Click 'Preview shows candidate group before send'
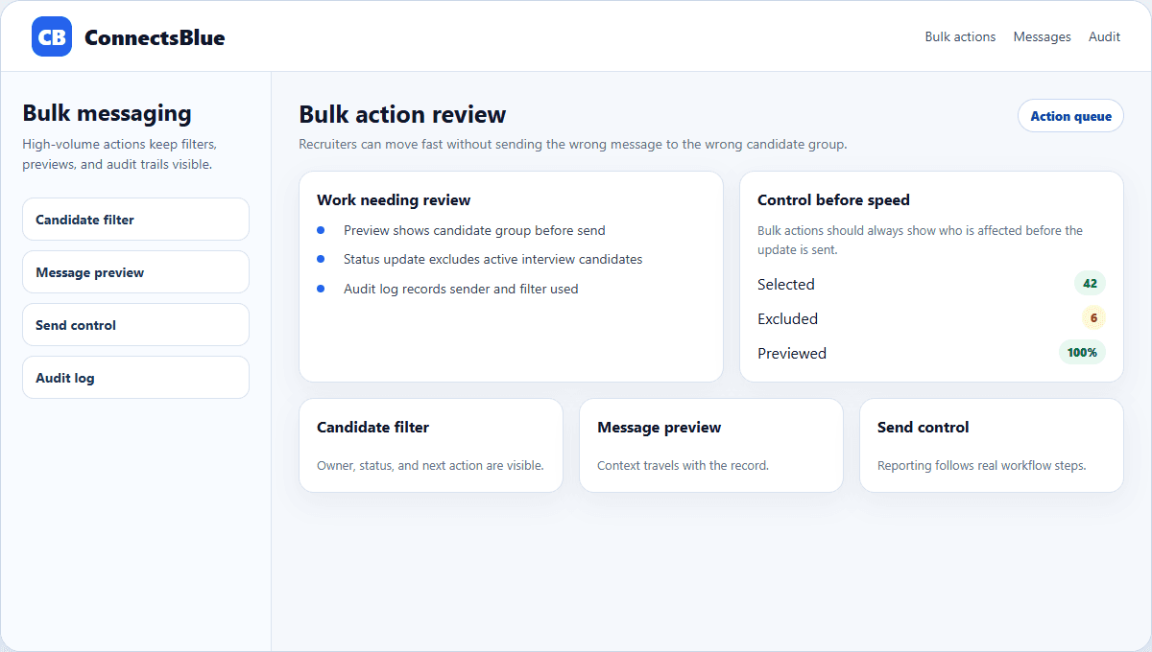 click(x=474, y=231)
